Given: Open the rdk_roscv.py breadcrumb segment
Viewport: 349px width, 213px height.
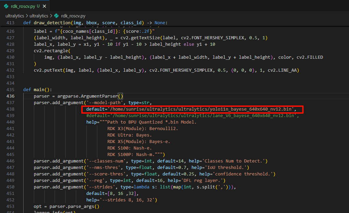Looking at the screenshot, I should tap(73, 16).
